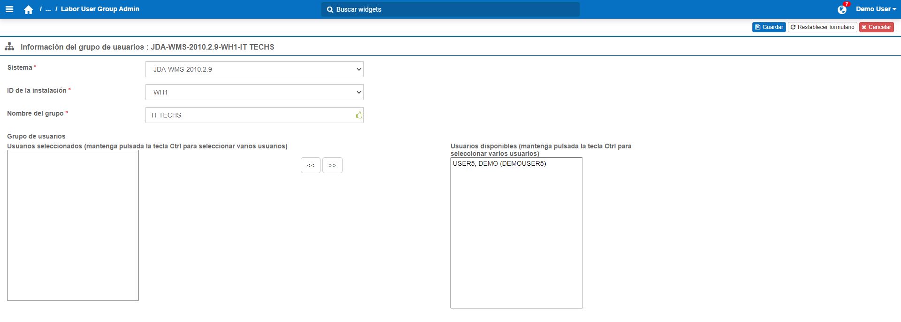The image size is (901, 322).
Task: Select USER5, DEMO in available users
Action: point(499,164)
